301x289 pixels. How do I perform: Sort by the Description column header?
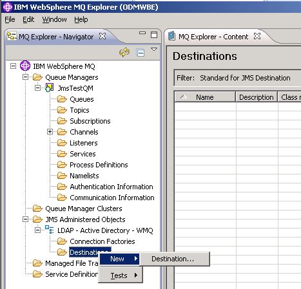[257, 97]
